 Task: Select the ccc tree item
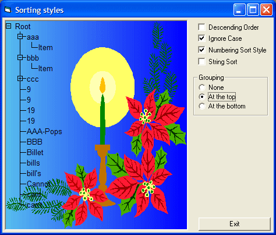coord(33,79)
